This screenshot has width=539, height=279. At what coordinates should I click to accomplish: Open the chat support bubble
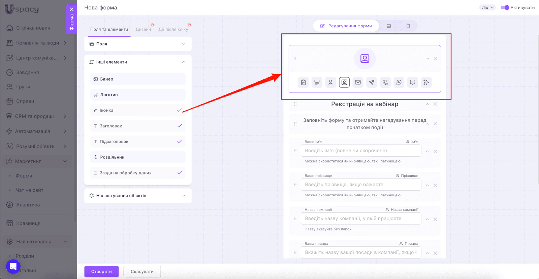13,267
